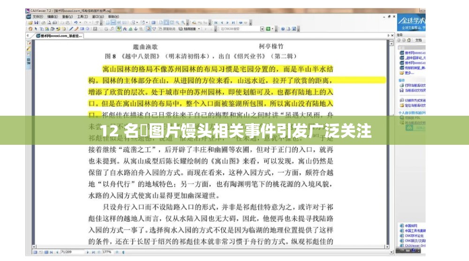This screenshot has height=261, width=469.
Task: Click the find binoculars search icon
Action: click(x=194, y=22)
